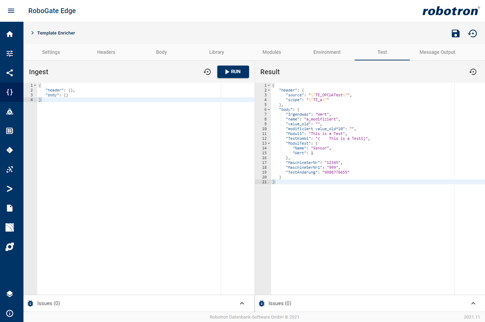Click line number 21 in Result gutter
This screenshot has width=485, height=322.
point(264,182)
